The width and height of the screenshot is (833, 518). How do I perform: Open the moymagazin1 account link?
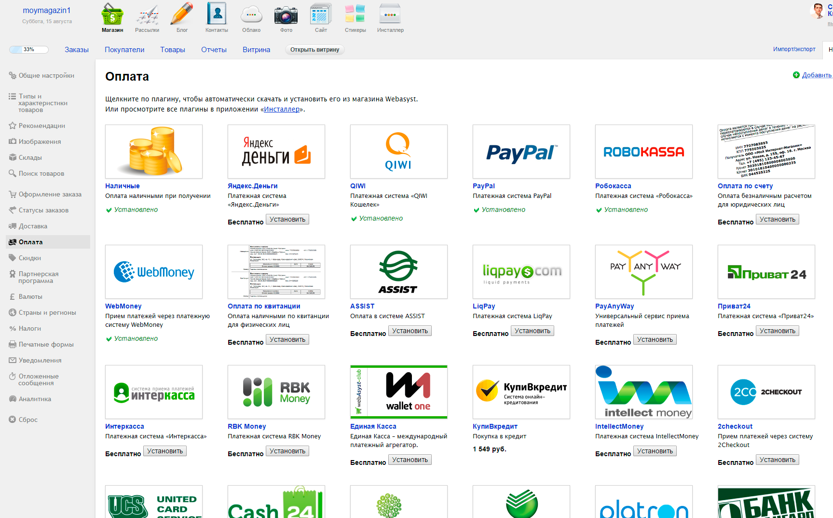coord(47,10)
